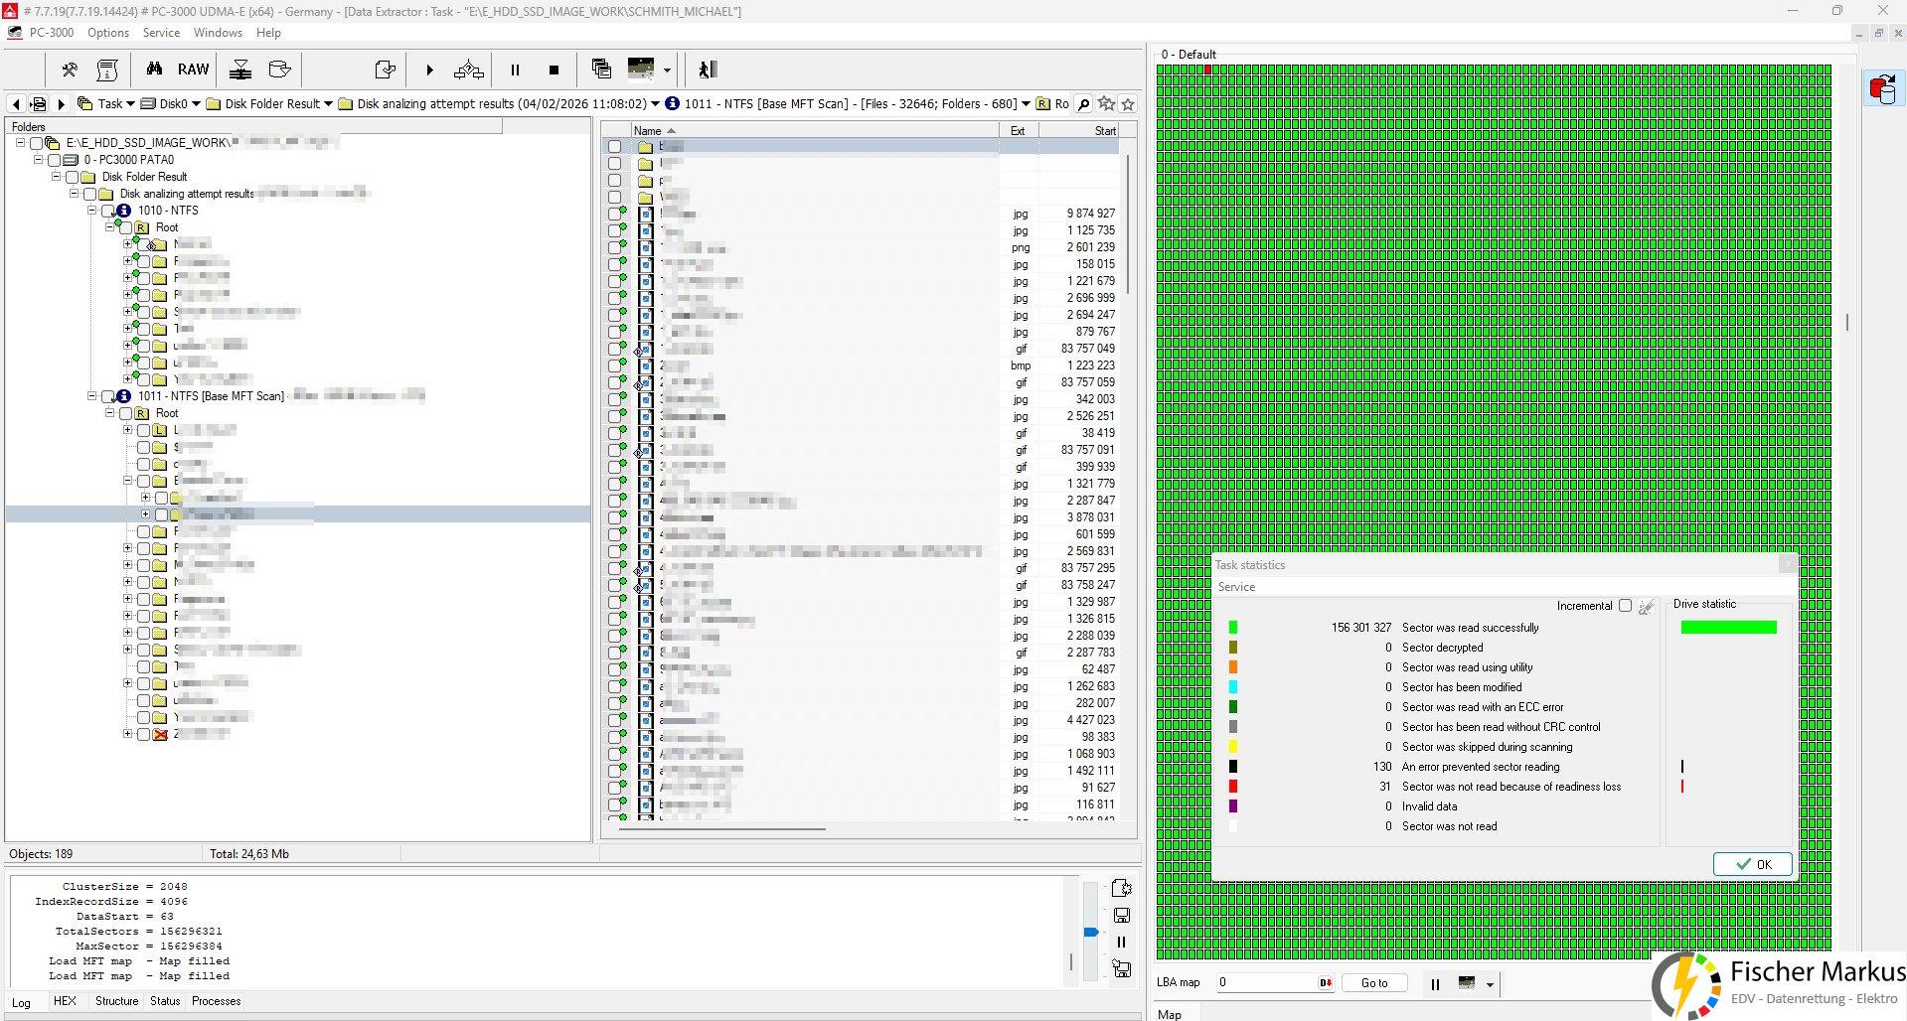Open the hammer and wrench settings icon

[70, 70]
